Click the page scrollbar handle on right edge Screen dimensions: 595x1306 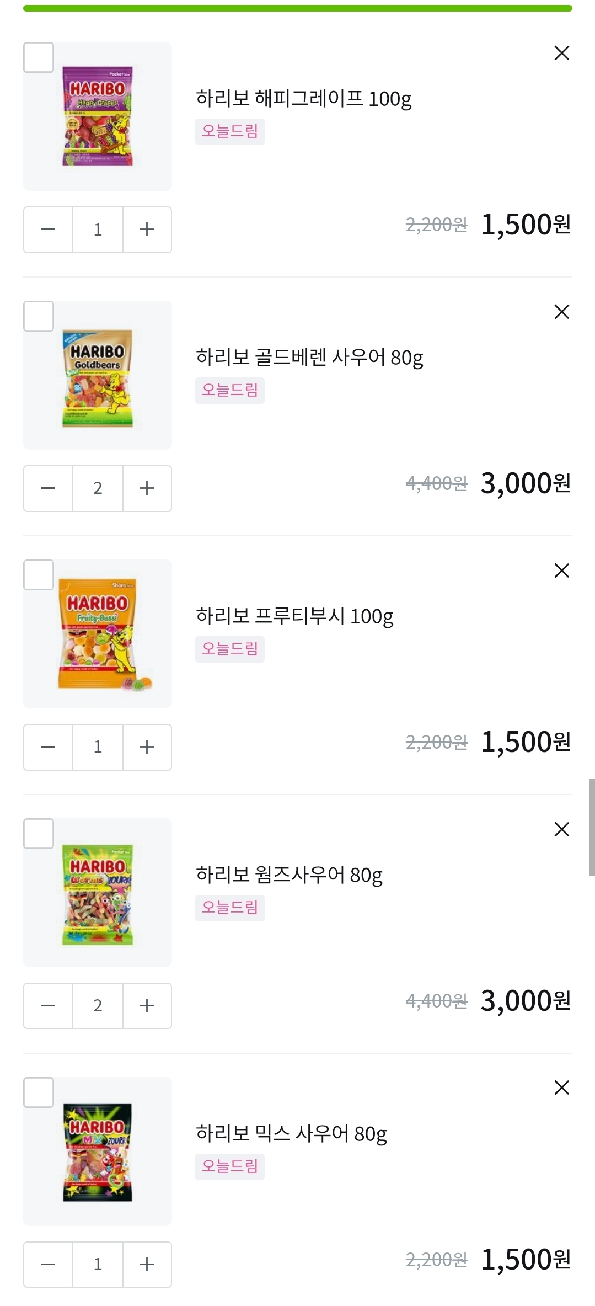[x=592, y=827]
